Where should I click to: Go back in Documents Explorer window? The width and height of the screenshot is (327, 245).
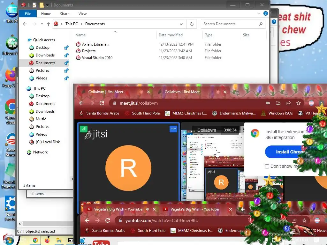(x=25, y=24)
